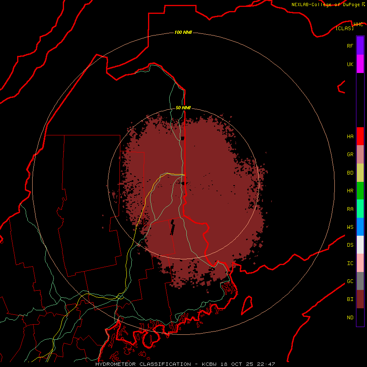Click the 'BD' legend label
The height and width of the screenshot is (367, 367).
coord(350,173)
